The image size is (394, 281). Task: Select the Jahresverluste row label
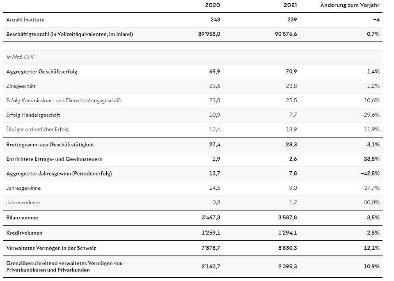click(23, 203)
